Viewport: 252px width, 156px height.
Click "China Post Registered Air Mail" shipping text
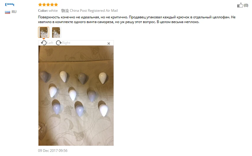click(94, 11)
